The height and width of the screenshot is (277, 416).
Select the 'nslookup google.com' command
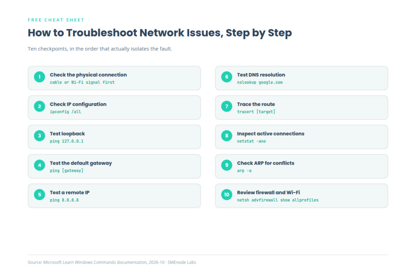coord(260,82)
